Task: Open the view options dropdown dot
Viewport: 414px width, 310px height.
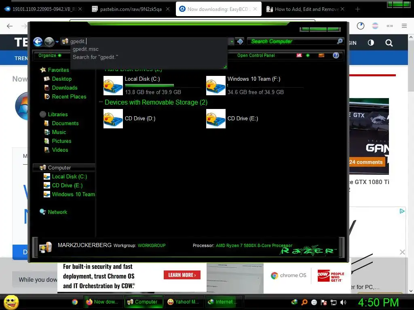Action: [x=308, y=55]
